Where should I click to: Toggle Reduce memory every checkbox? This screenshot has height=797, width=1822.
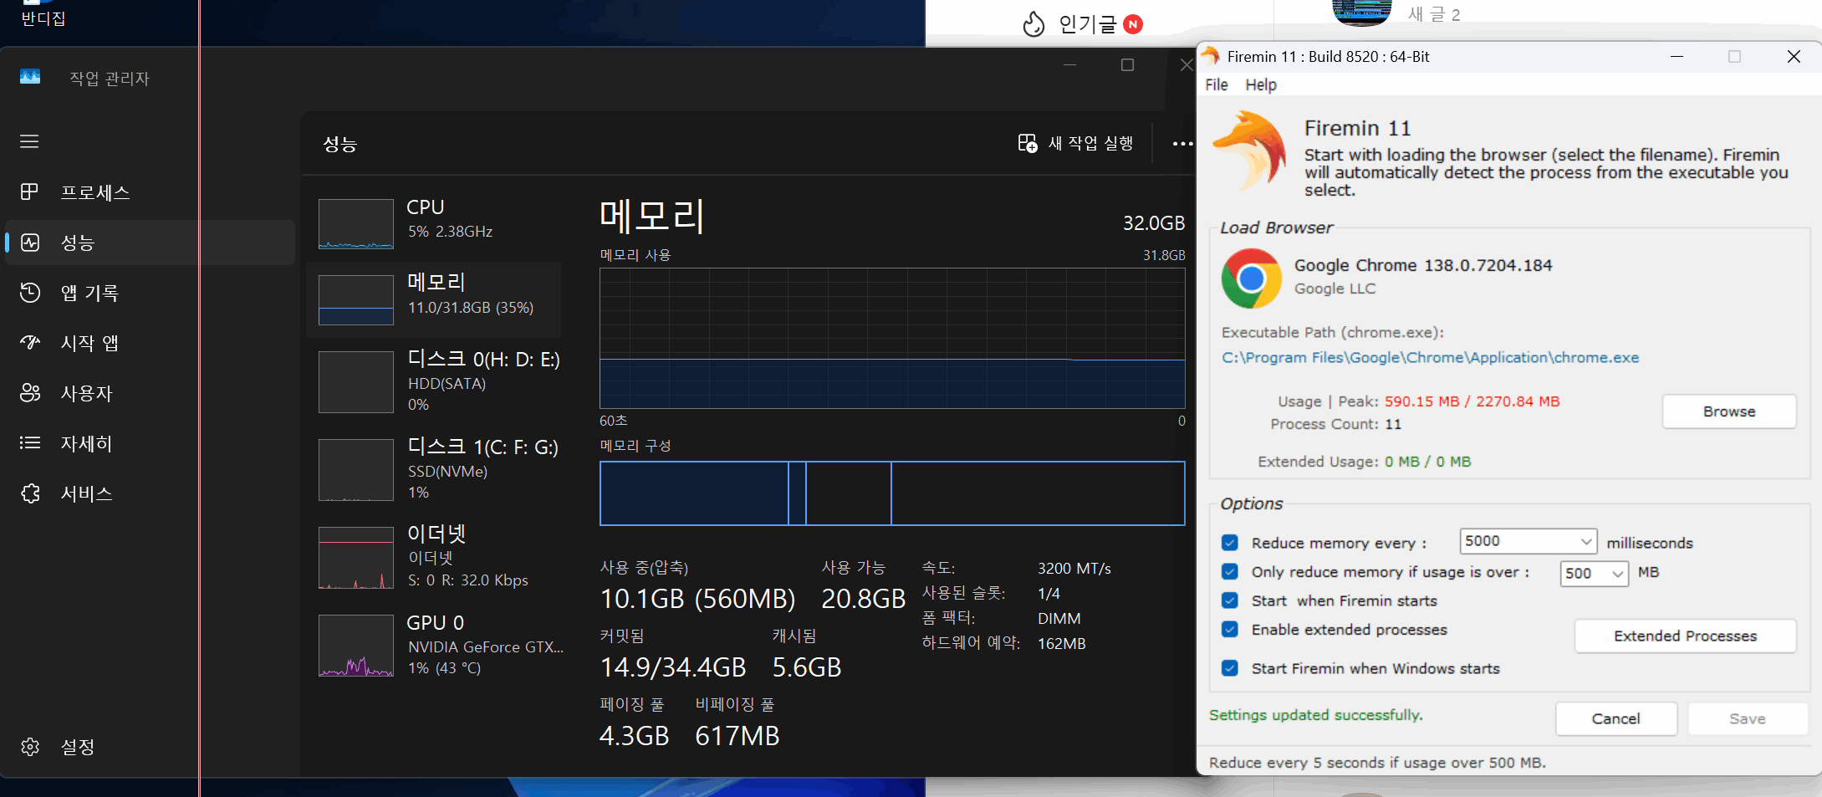pyautogui.click(x=1229, y=543)
